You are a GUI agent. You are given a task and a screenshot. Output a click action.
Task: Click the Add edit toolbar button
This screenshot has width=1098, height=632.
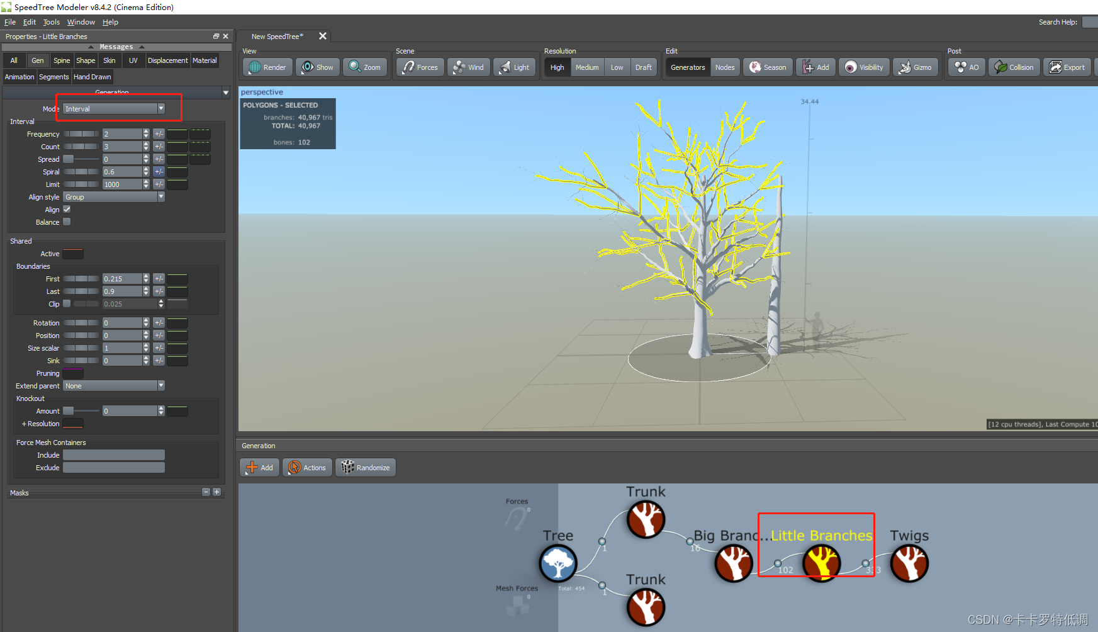point(816,67)
